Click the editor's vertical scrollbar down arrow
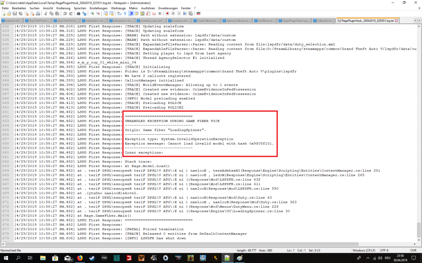The image size is (422, 263). coord(419,240)
